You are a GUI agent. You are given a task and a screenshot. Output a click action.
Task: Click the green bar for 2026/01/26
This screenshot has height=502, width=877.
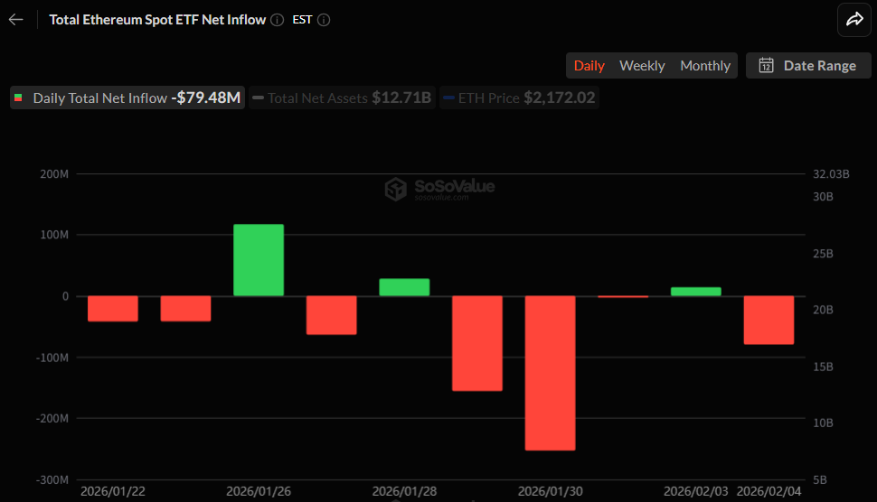click(x=259, y=260)
